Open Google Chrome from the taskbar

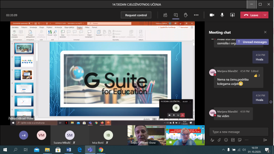click(x=101, y=150)
